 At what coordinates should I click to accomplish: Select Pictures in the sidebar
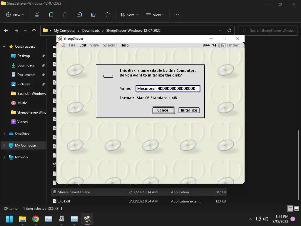click(24, 84)
